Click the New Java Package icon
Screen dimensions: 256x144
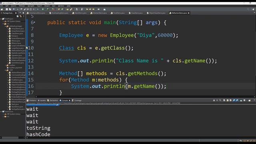pos(59,9)
